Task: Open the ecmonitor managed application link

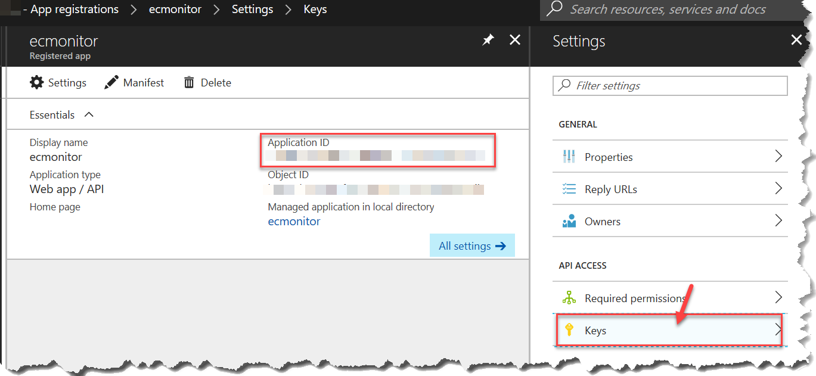Action: tap(294, 222)
